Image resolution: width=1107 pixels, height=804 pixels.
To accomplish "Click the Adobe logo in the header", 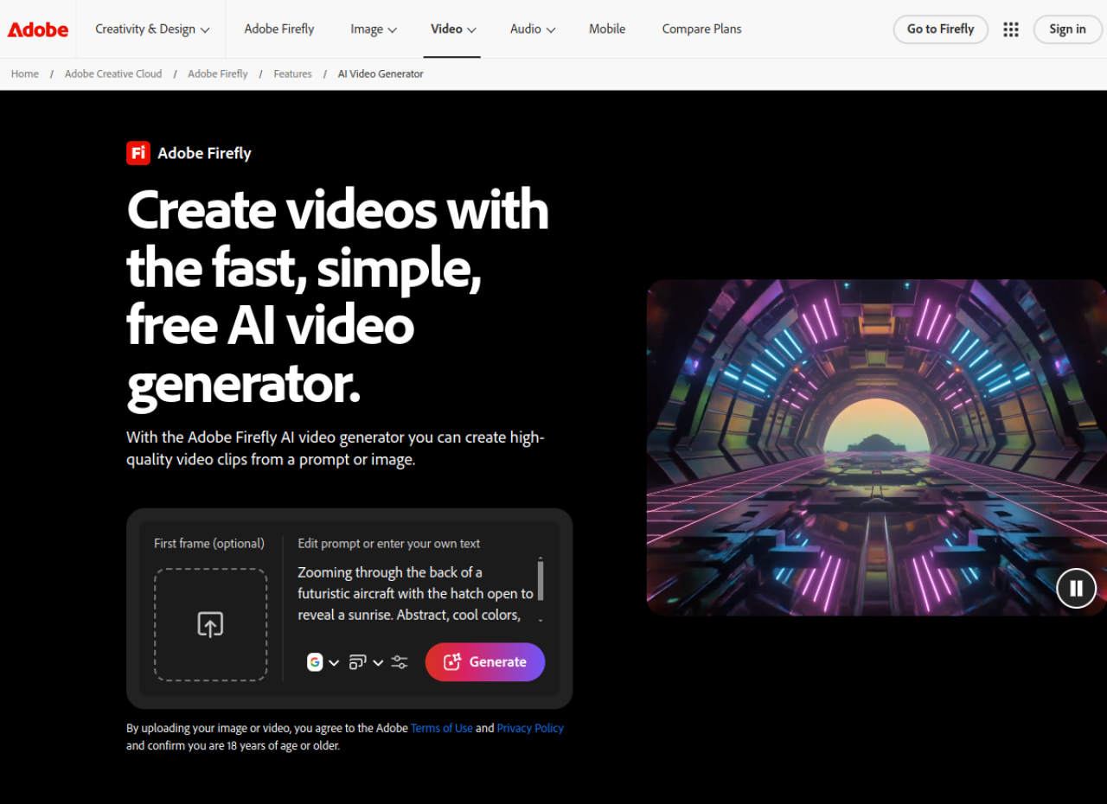I will [x=38, y=29].
